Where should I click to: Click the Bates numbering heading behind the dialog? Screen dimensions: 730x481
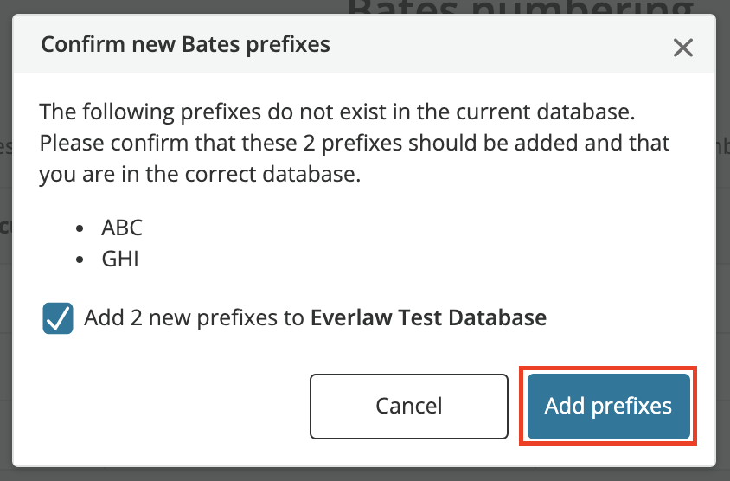521,7
